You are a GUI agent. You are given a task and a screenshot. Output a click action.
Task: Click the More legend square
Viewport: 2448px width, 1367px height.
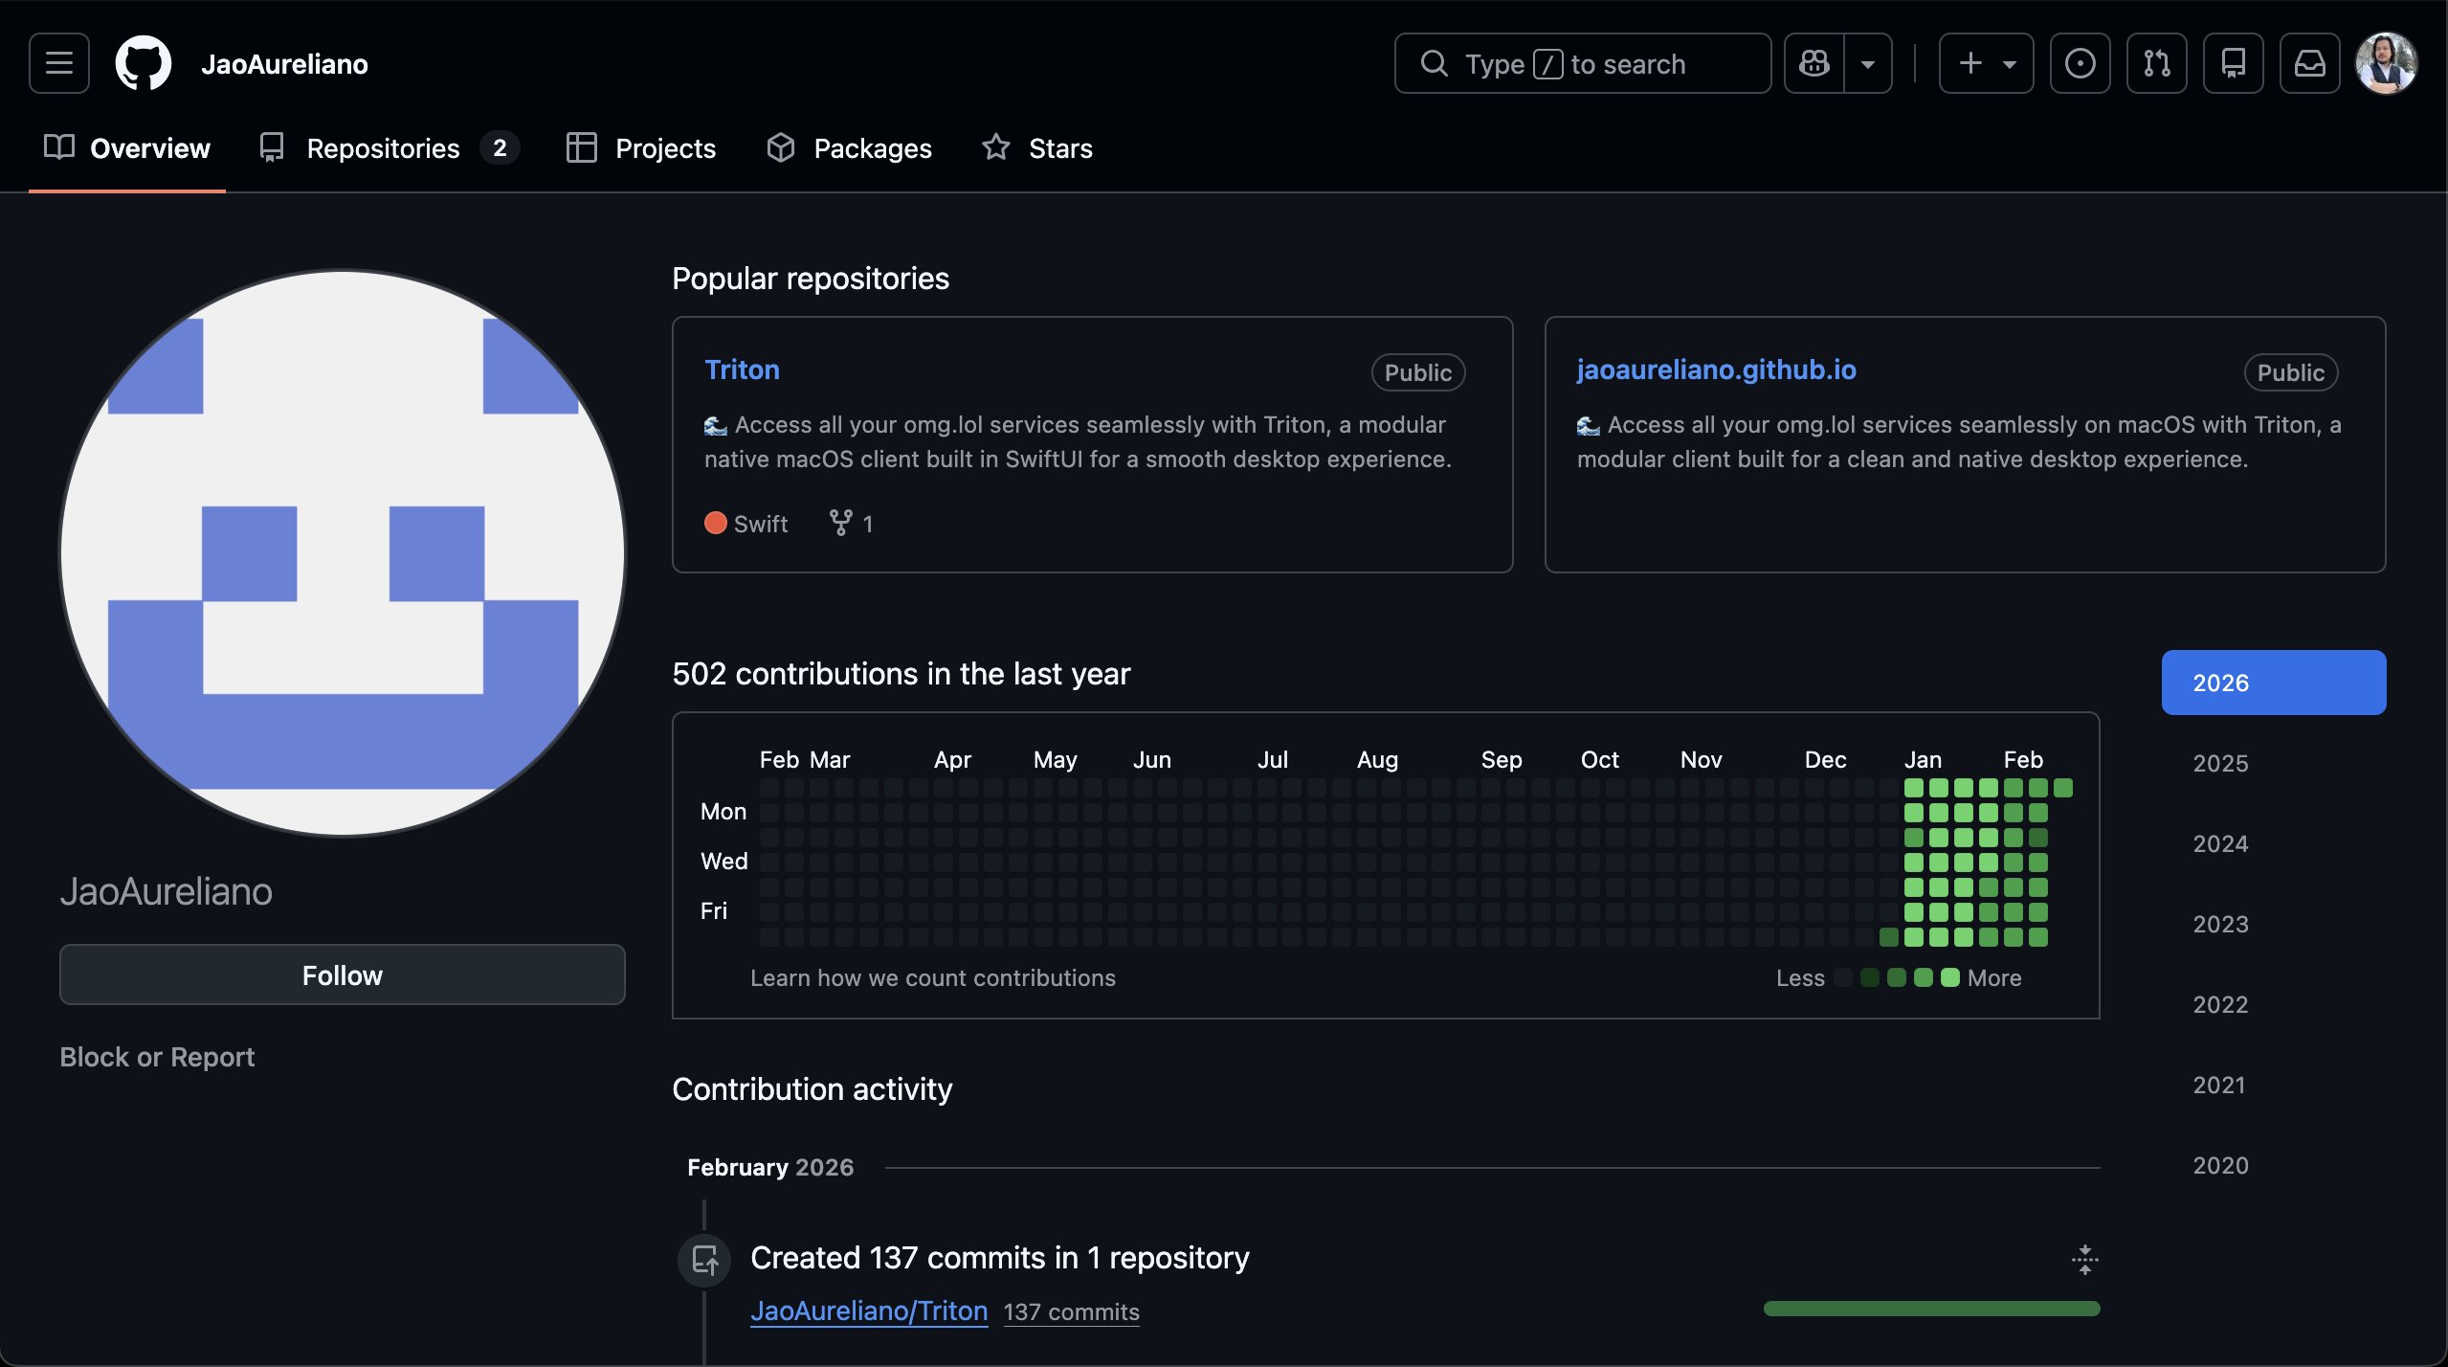click(x=1950, y=977)
